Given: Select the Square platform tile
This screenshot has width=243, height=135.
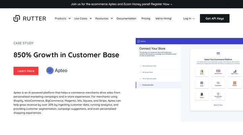Looking at the screenshot, I should [x=202, y=83].
